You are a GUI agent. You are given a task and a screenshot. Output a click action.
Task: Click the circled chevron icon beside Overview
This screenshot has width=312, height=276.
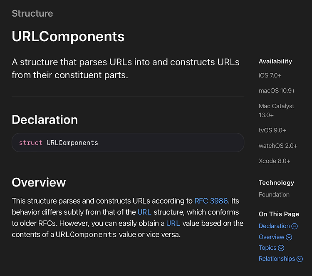(289, 237)
